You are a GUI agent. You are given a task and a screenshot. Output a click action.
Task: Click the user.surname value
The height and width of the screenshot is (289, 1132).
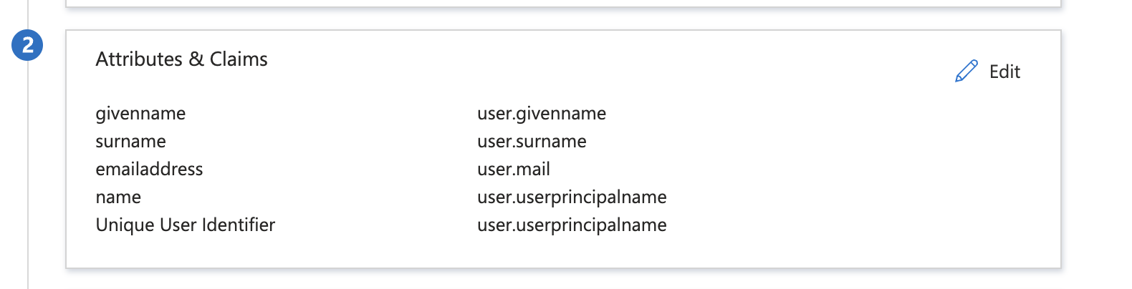tap(532, 142)
